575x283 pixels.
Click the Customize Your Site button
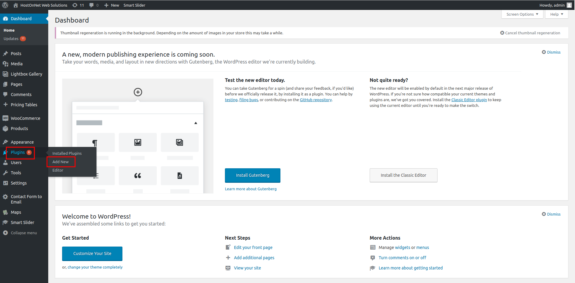92,253
